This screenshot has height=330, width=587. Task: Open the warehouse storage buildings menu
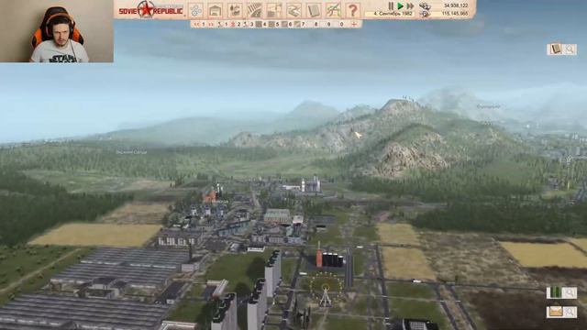(216, 10)
